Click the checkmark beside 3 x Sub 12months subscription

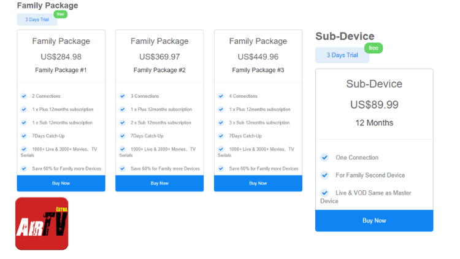pyautogui.click(x=221, y=123)
